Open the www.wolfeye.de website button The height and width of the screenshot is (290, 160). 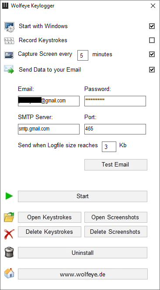(x=83, y=274)
